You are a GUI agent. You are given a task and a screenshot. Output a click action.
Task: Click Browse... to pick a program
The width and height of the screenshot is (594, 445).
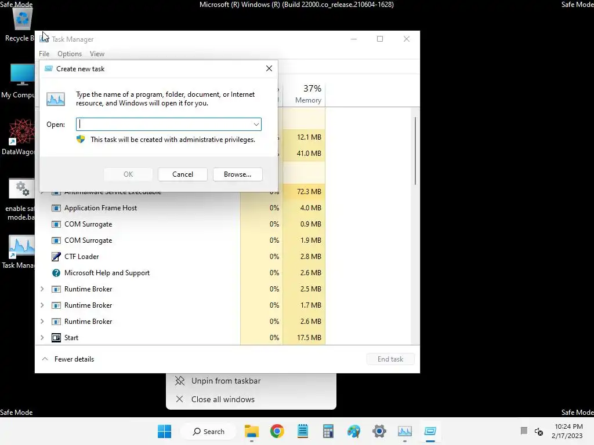[237, 174]
